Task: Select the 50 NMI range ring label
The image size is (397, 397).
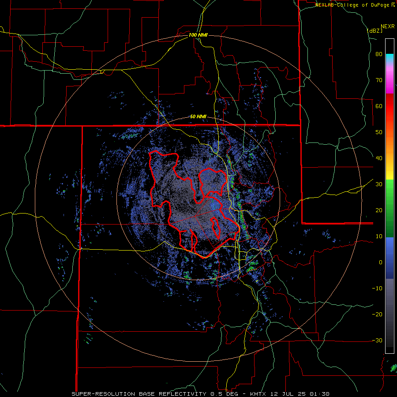Action: (x=198, y=117)
